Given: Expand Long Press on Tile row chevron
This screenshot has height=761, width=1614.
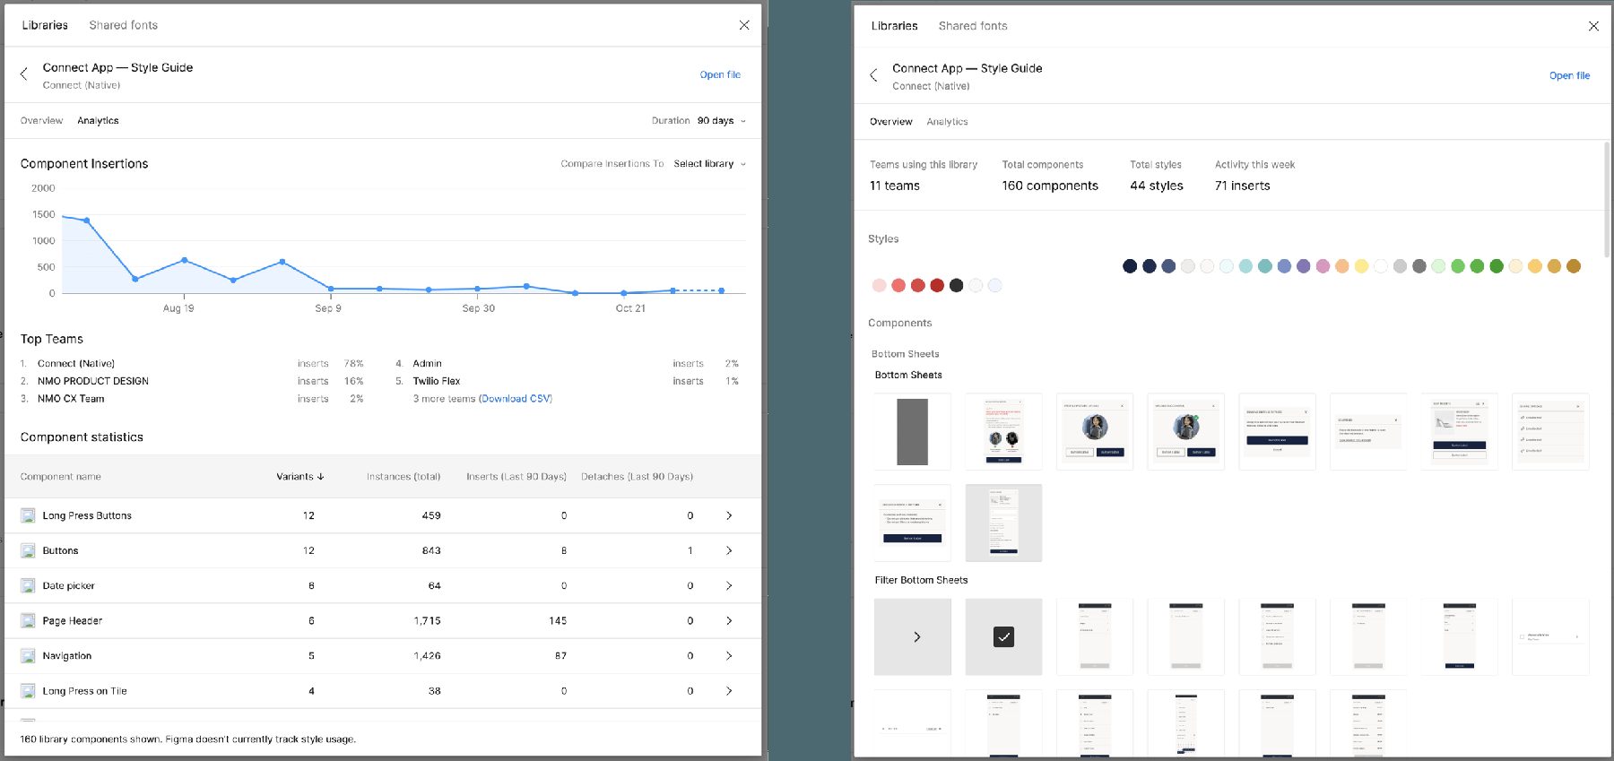Looking at the screenshot, I should click(x=729, y=691).
